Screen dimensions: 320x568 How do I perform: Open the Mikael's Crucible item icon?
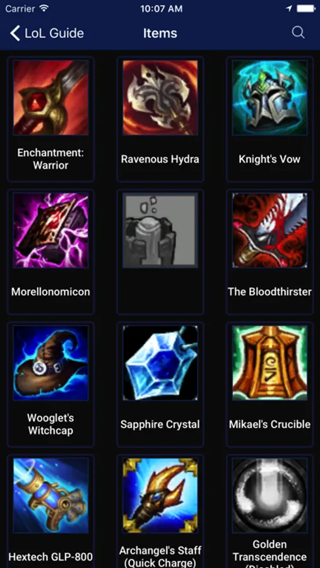pyautogui.click(x=270, y=363)
